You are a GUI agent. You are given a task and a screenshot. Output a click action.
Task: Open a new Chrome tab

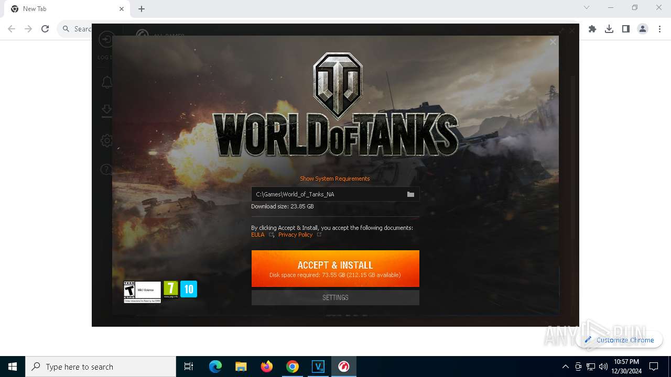click(142, 9)
